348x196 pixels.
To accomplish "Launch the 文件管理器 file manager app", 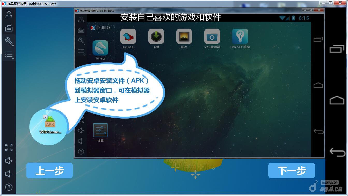I will tap(212, 37).
